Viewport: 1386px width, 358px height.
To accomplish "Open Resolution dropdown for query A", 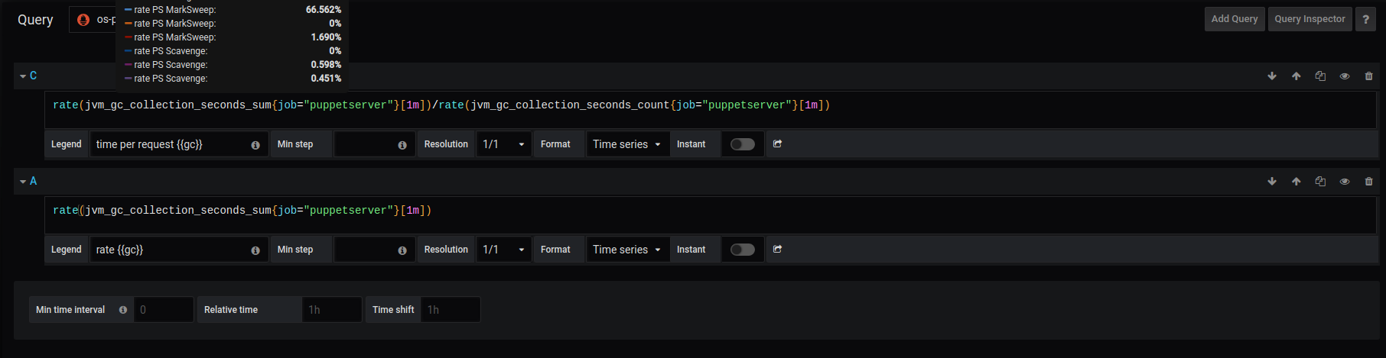I will [505, 250].
